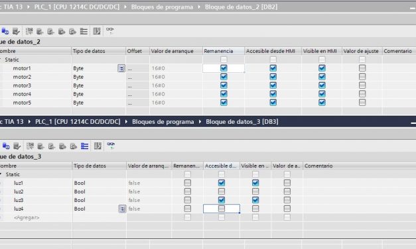Click Comentario column header in DB3 table
Screen dimensions: 416x249
point(360,166)
